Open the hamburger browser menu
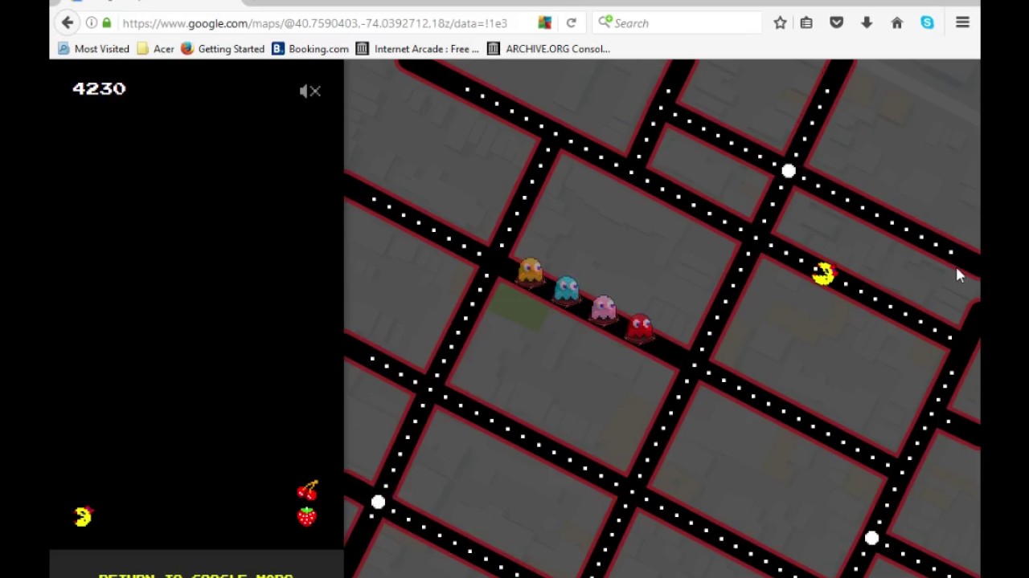Screen dimensions: 1029x578 [x=962, y=22]
